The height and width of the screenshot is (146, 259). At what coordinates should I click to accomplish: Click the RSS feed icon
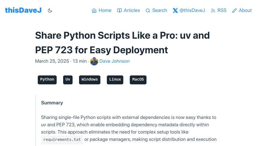[x=213, y=11]
